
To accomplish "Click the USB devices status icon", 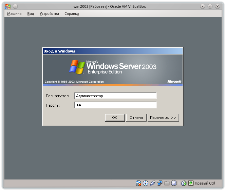I will pyautogui.click(x=152, y=183).
